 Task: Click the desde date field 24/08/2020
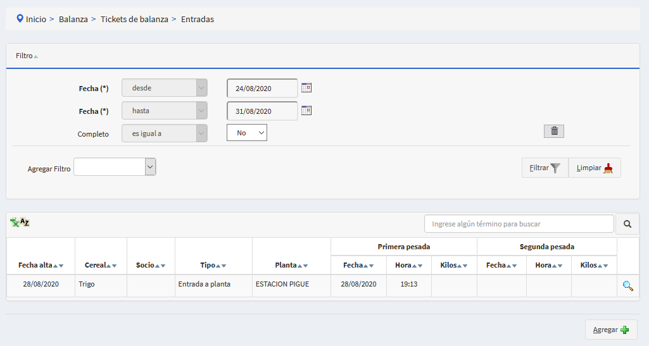(x=262, y=89)
